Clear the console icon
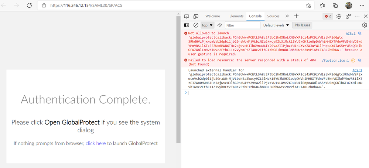The width and height of the screenshot is (369, 168). (x=196, y=25)
